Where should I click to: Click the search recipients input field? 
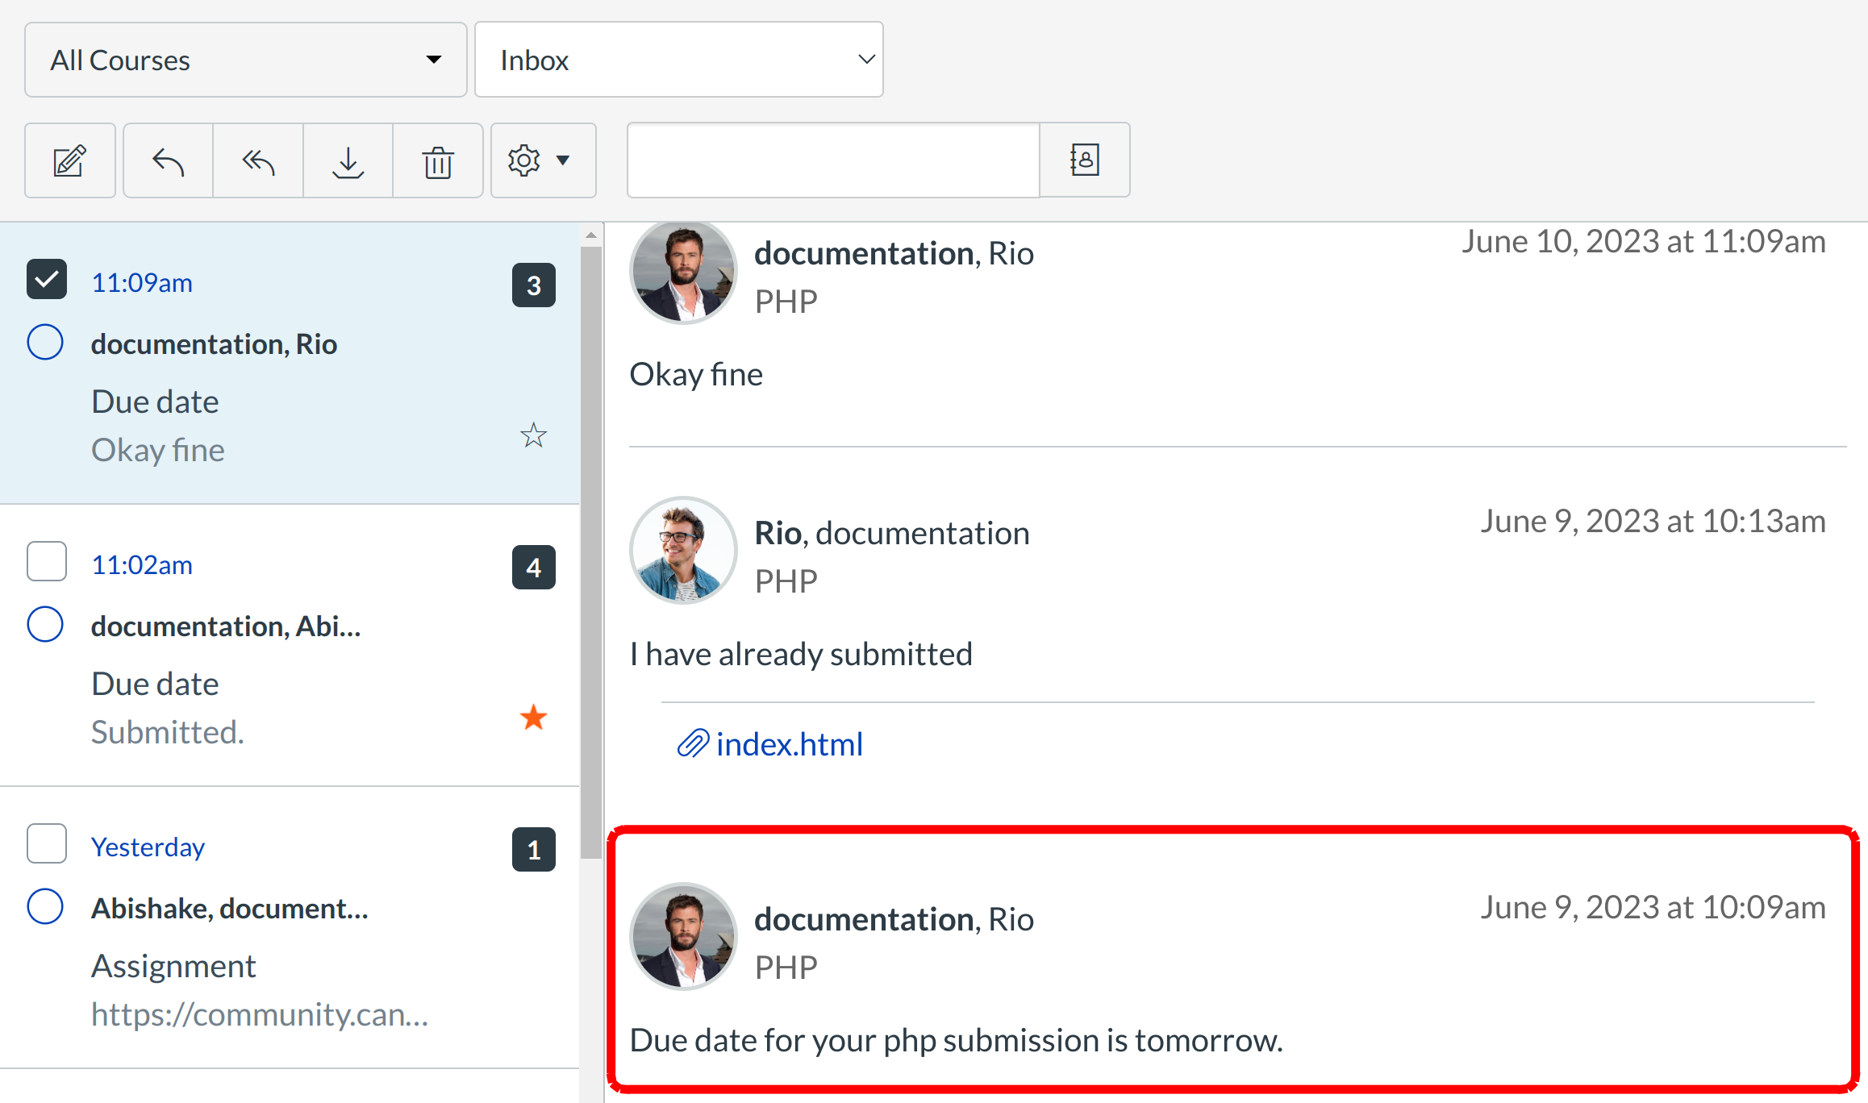pyautogui.click(x=832, y=160)
